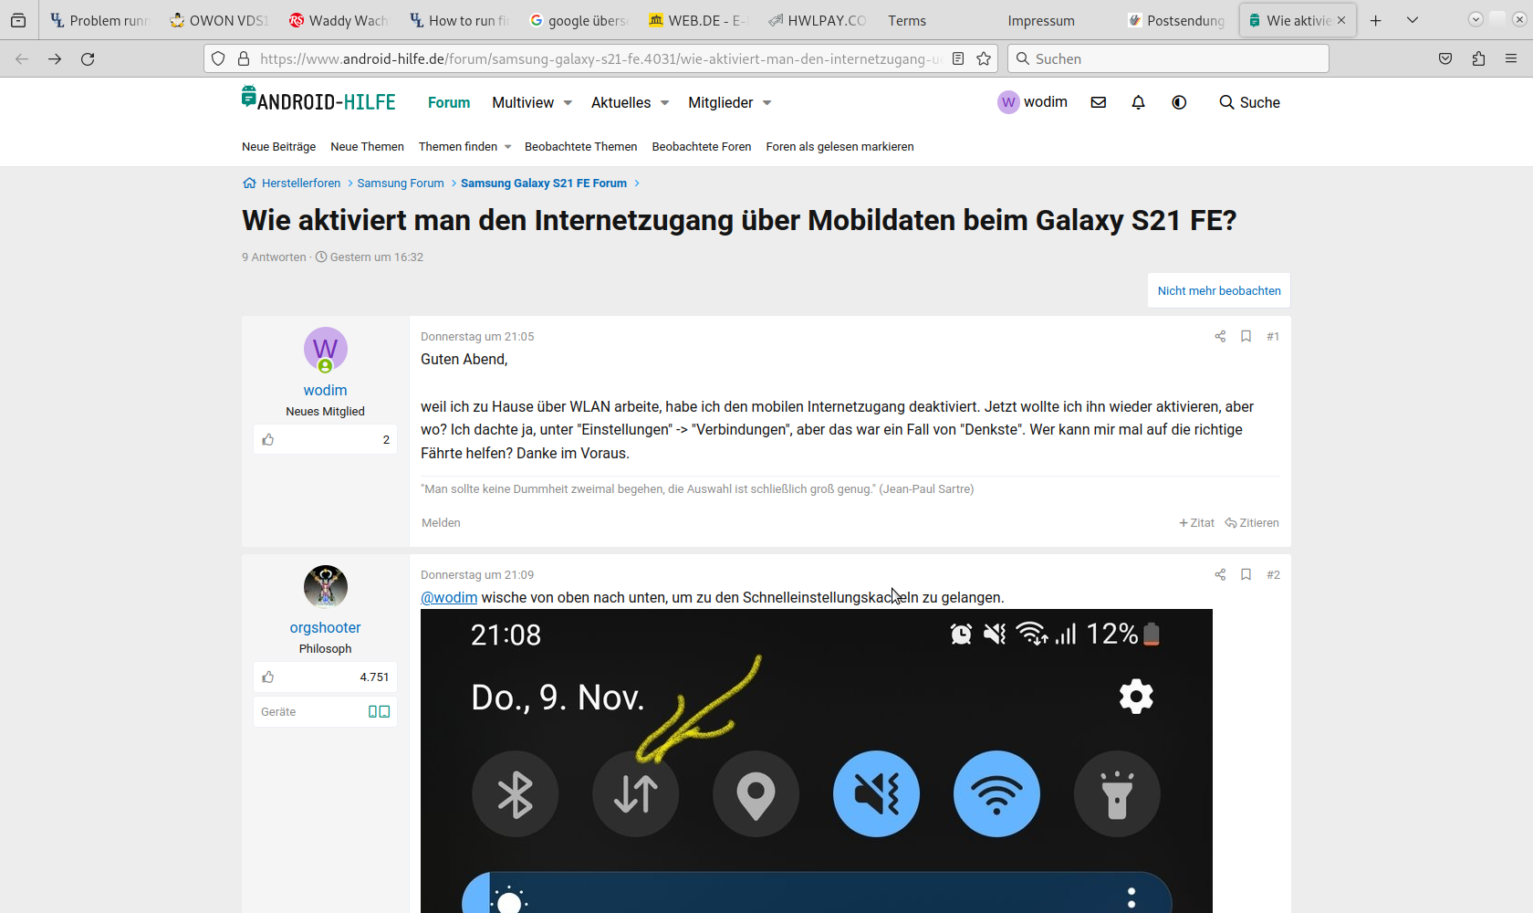The width and height of the screenshot is (1533, 913).
Task: Open orgshooter's device list icon
Action: 379,712
